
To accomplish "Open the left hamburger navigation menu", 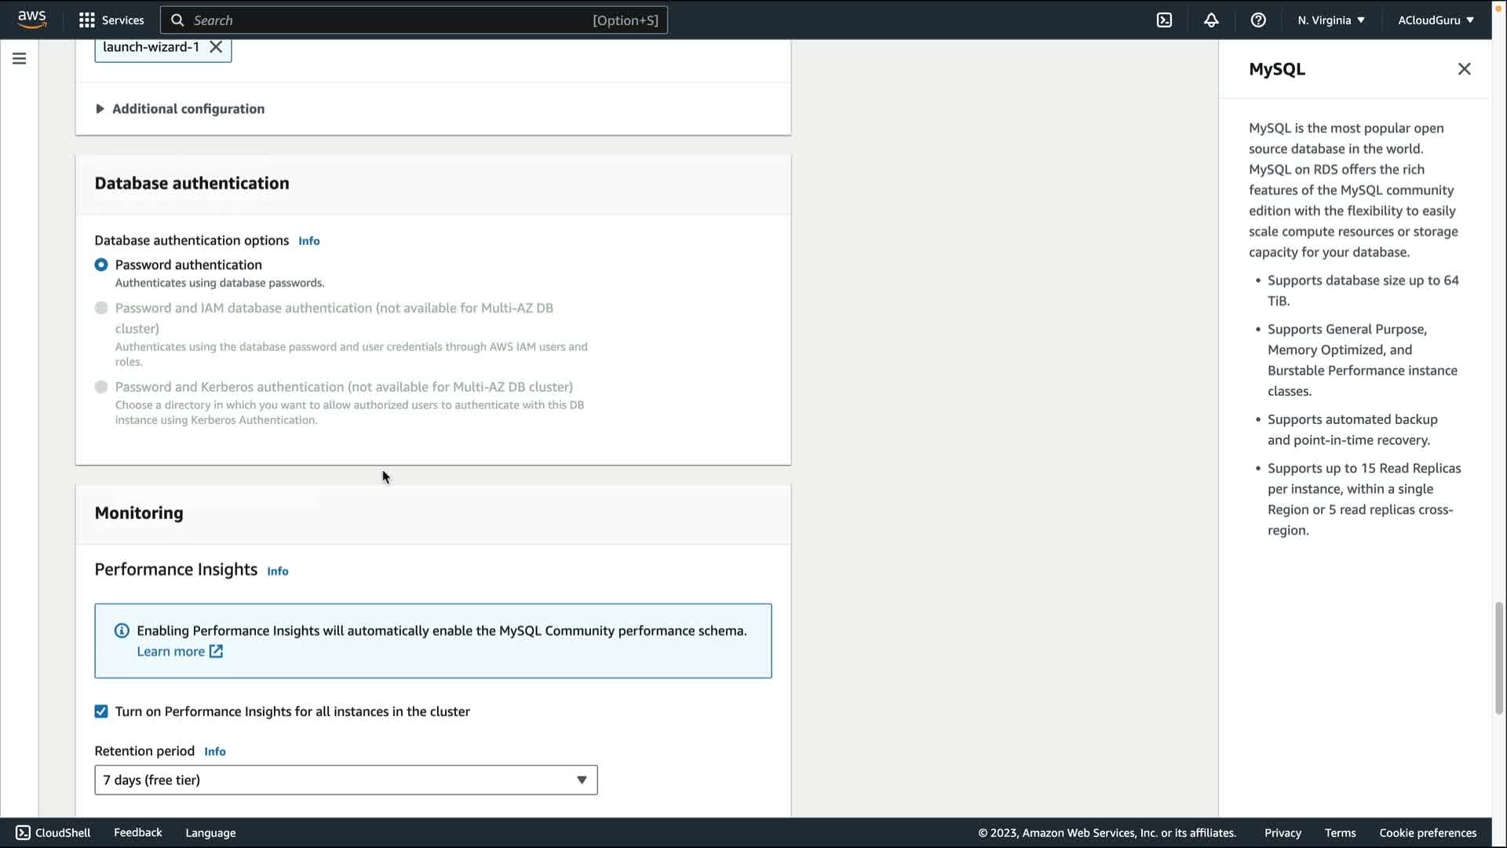I will (x=19, y=59).
